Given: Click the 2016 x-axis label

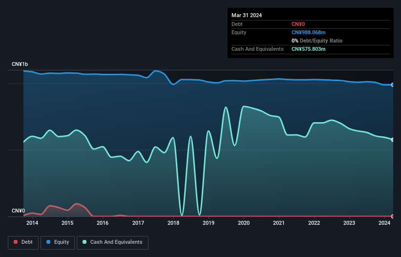Looking at the screenshot, I should 103,223.
